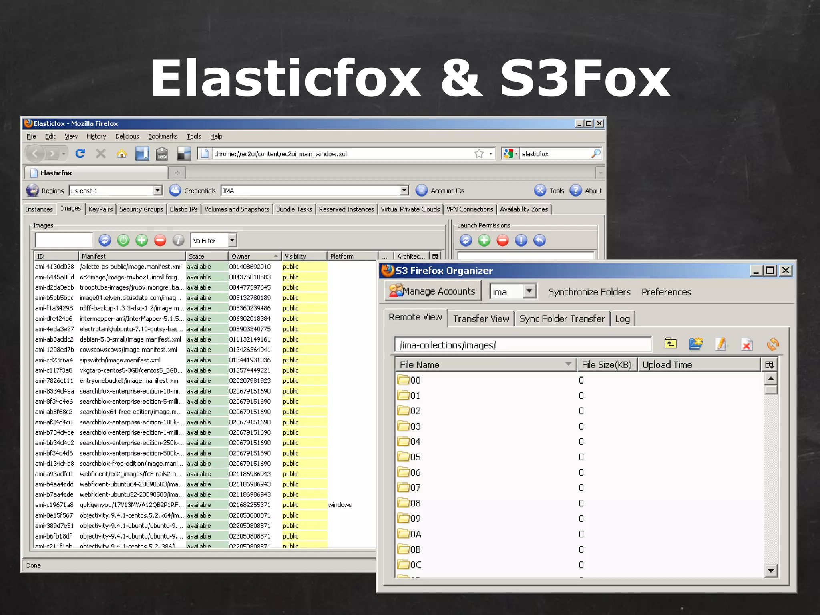Click the Regions globe icon

[32, 190]
